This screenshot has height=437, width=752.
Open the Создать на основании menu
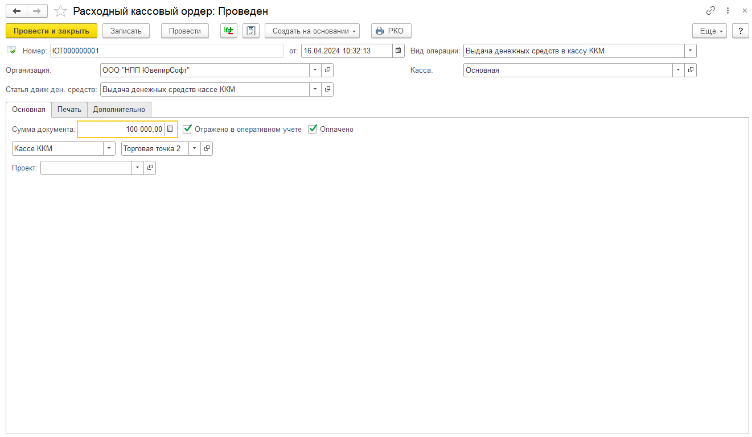point(313,31)
